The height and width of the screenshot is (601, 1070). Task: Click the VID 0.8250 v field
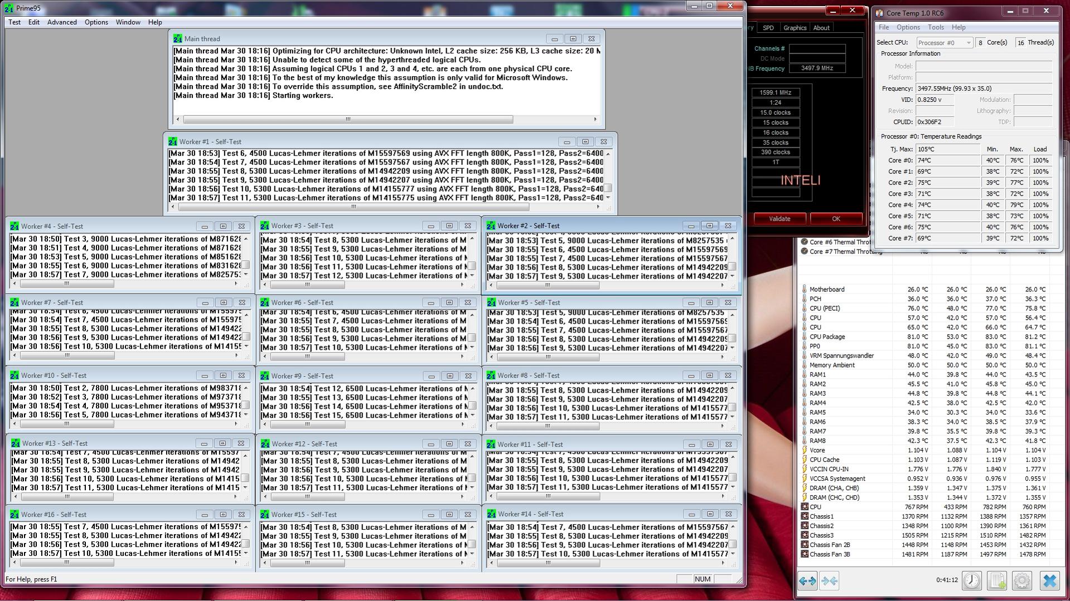click(935, 100)
